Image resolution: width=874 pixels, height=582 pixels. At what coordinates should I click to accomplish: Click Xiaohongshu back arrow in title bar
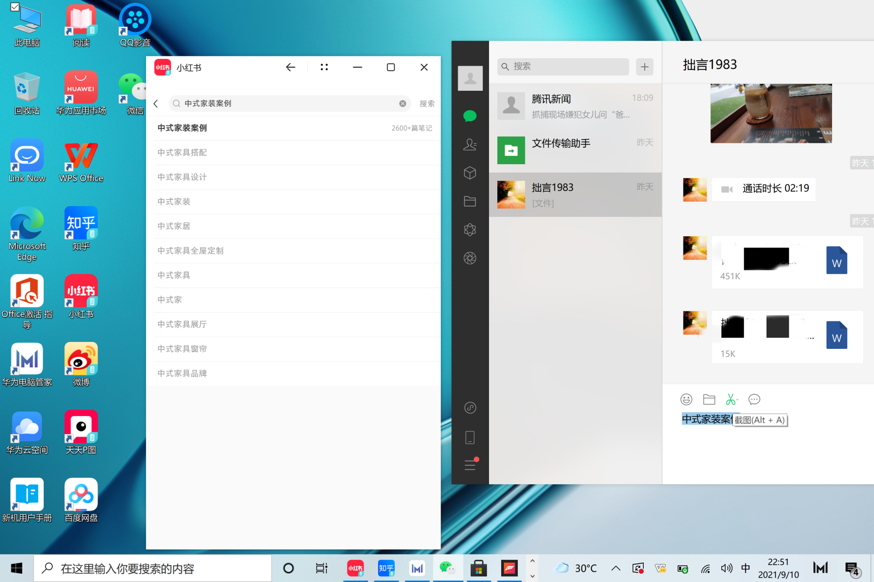290,67
